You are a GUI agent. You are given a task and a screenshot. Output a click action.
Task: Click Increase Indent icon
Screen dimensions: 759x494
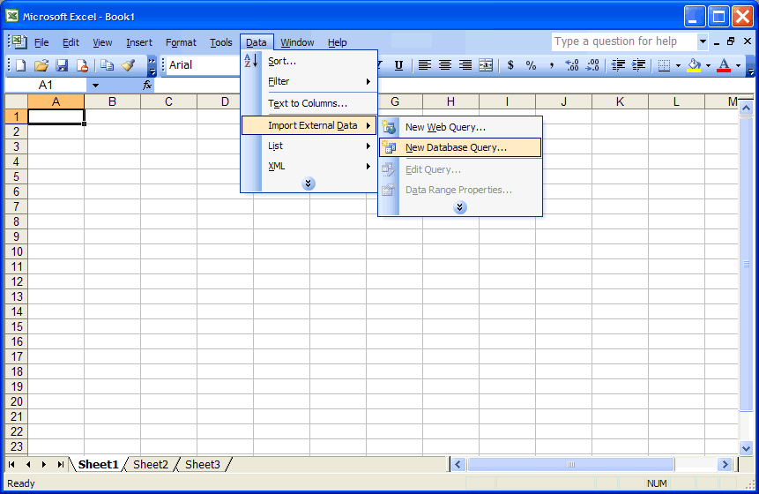click(638, 65)
